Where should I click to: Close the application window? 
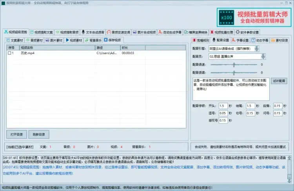[291, 3]
